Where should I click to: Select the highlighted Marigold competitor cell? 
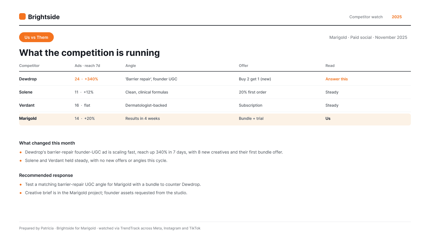tap(28, 119)
